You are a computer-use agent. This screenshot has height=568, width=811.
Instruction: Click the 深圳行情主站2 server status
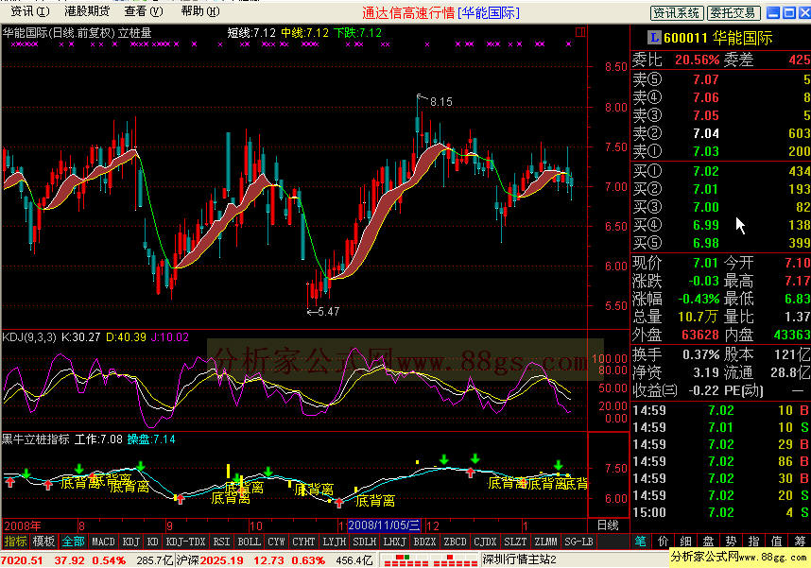(x=519, y=559)
